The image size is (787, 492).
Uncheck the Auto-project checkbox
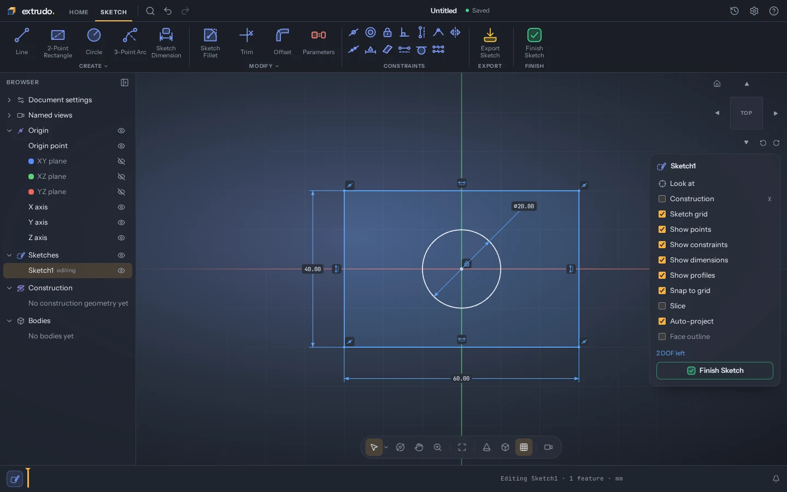662,321
